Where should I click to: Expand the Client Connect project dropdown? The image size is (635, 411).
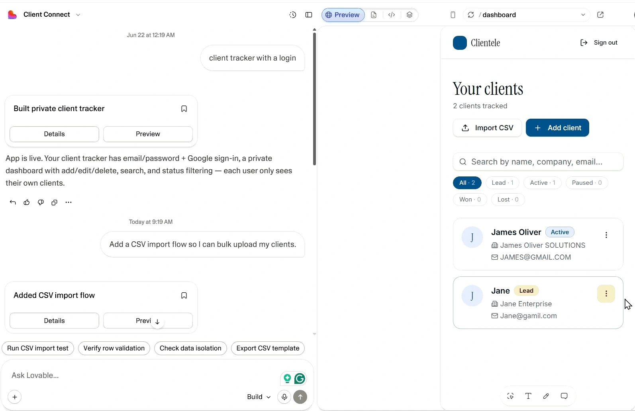click(x=78, y=15)
